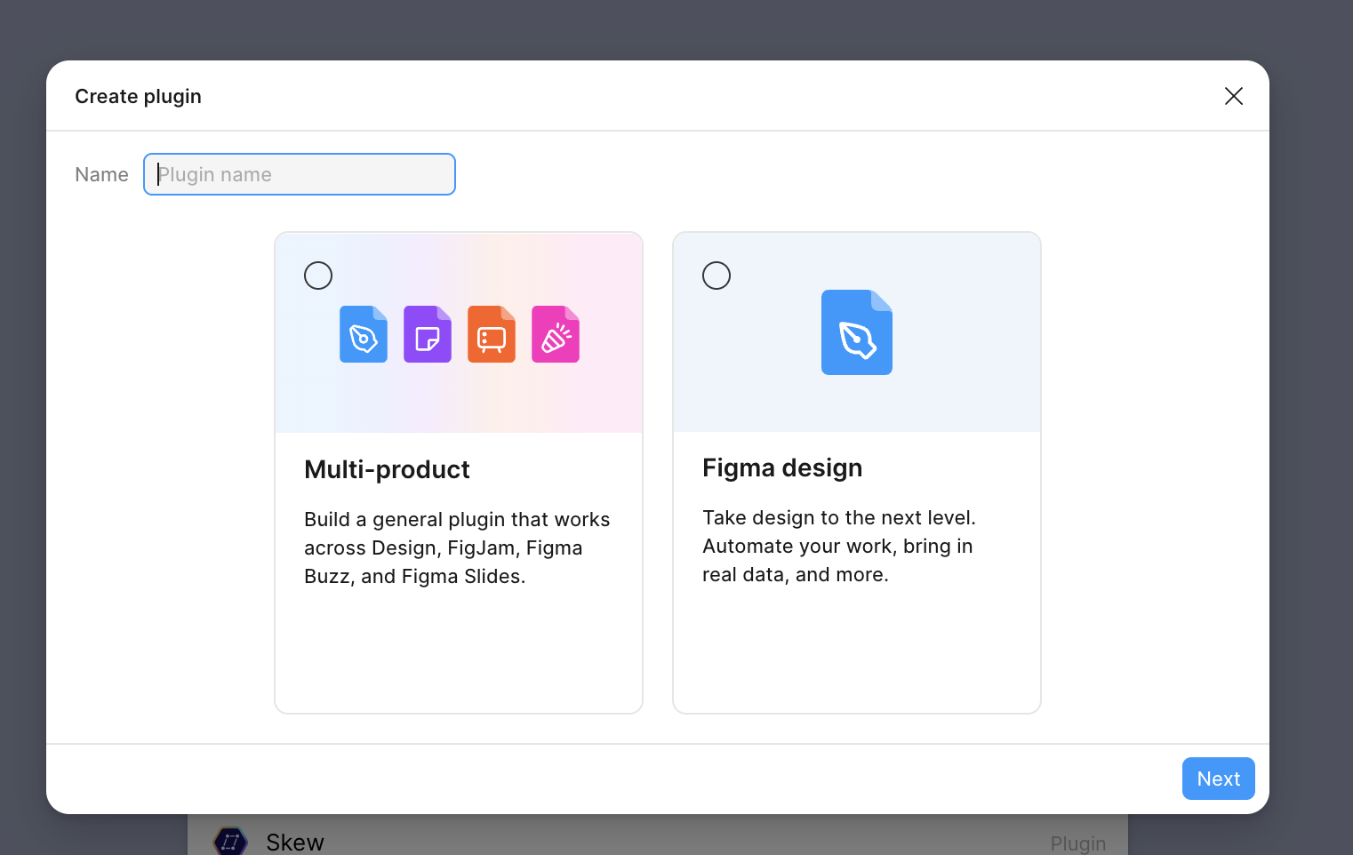Click the Name field label
The width and height of the screenshot is (1353, 855).
click(101, 174)
